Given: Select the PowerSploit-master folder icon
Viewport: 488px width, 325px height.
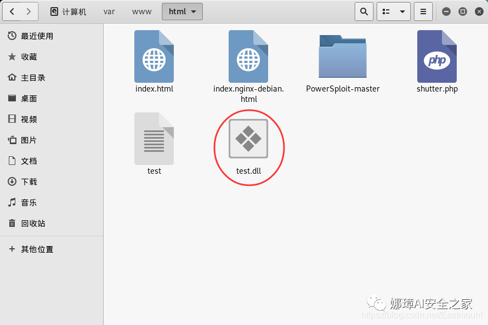Looking at the screenshot, I should coord(343,56).
